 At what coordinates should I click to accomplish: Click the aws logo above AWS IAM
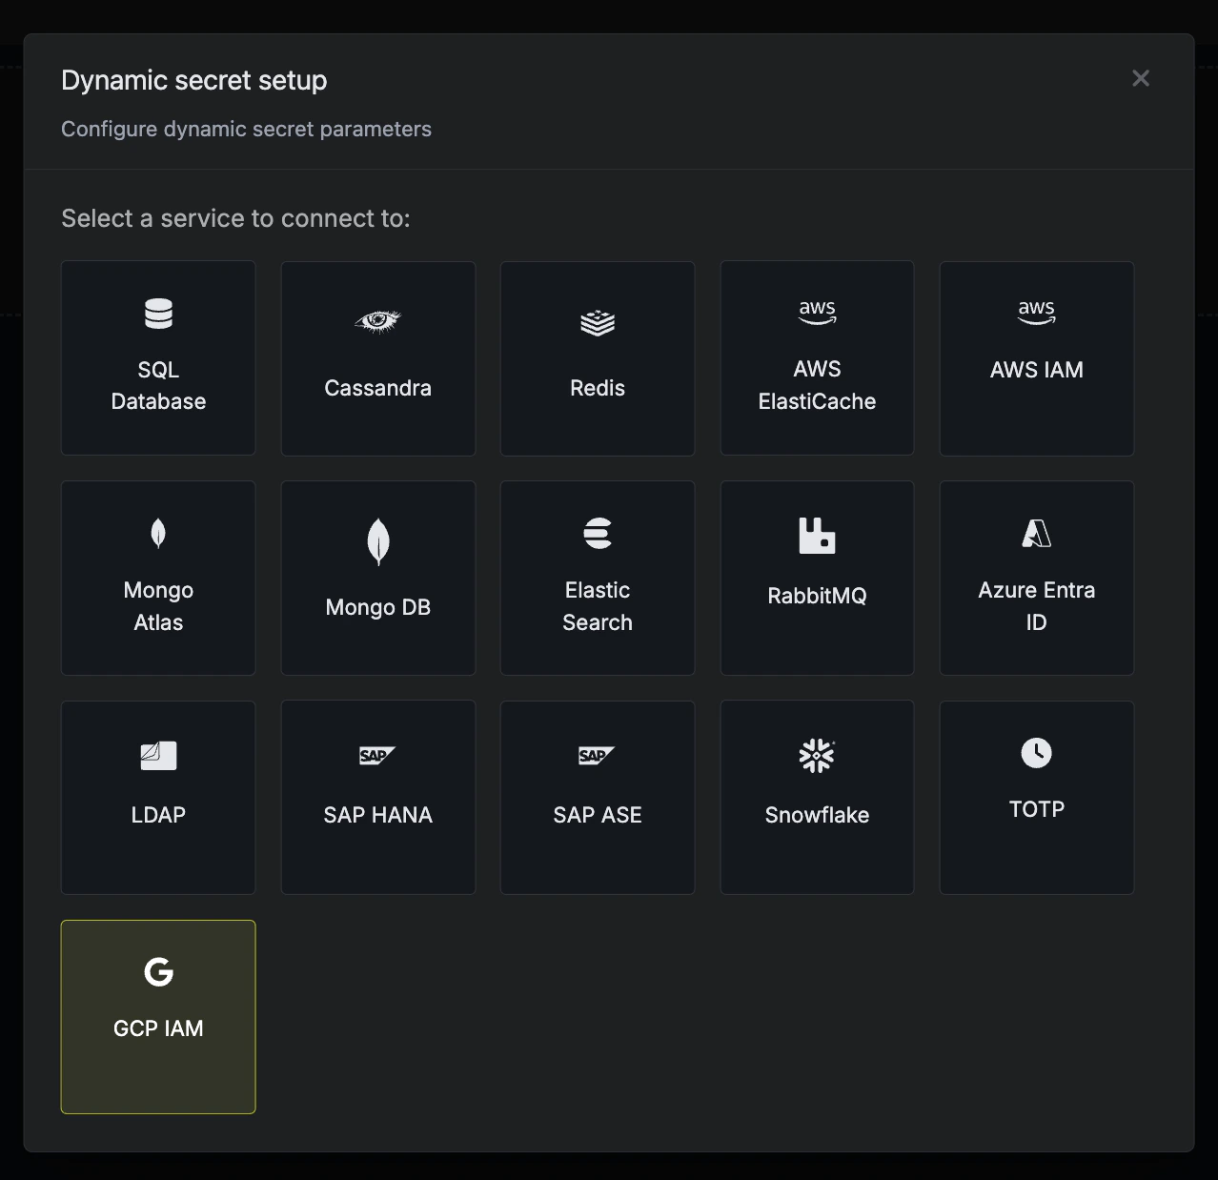tap(1037, 313)
